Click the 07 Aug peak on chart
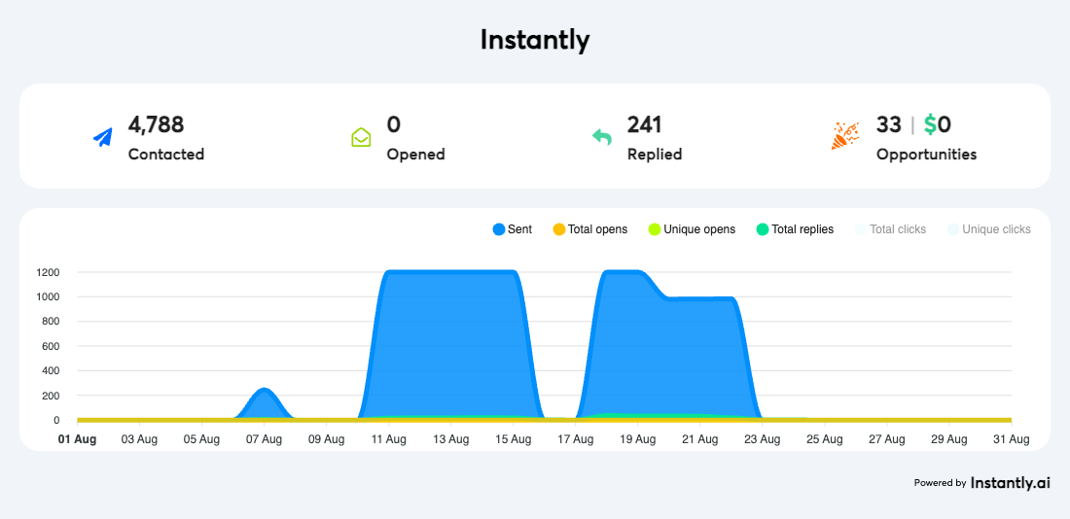Viewport: 1070px width, 519px height. tap(264, 391)
